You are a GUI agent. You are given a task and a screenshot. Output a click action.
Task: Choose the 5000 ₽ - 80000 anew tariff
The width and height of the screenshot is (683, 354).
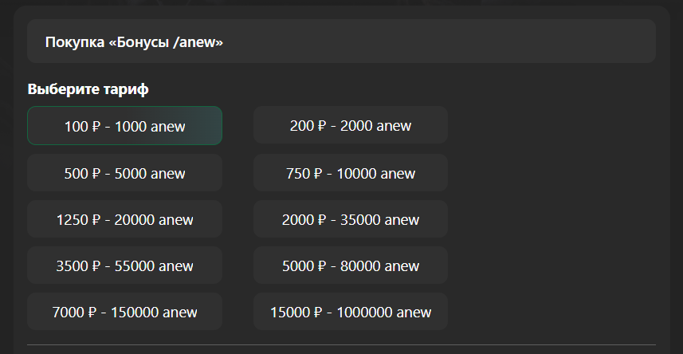click(351, 265)
